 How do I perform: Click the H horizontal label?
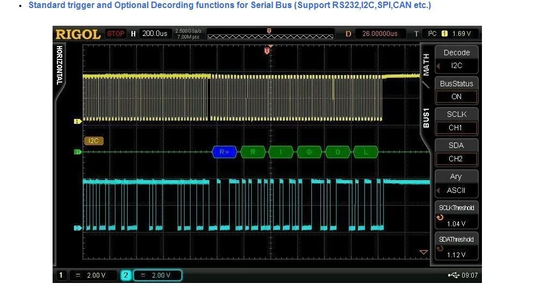point(133,34)
